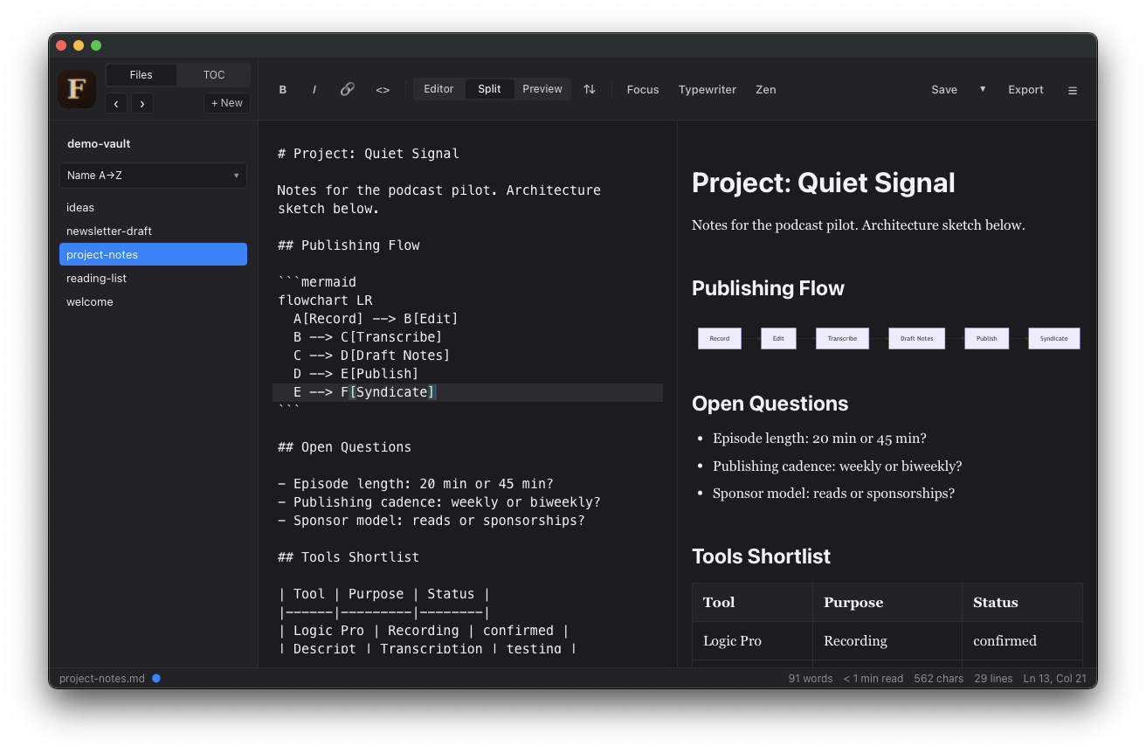Toggle Zen mode
1146x753 pixels.
coord(766,89)
